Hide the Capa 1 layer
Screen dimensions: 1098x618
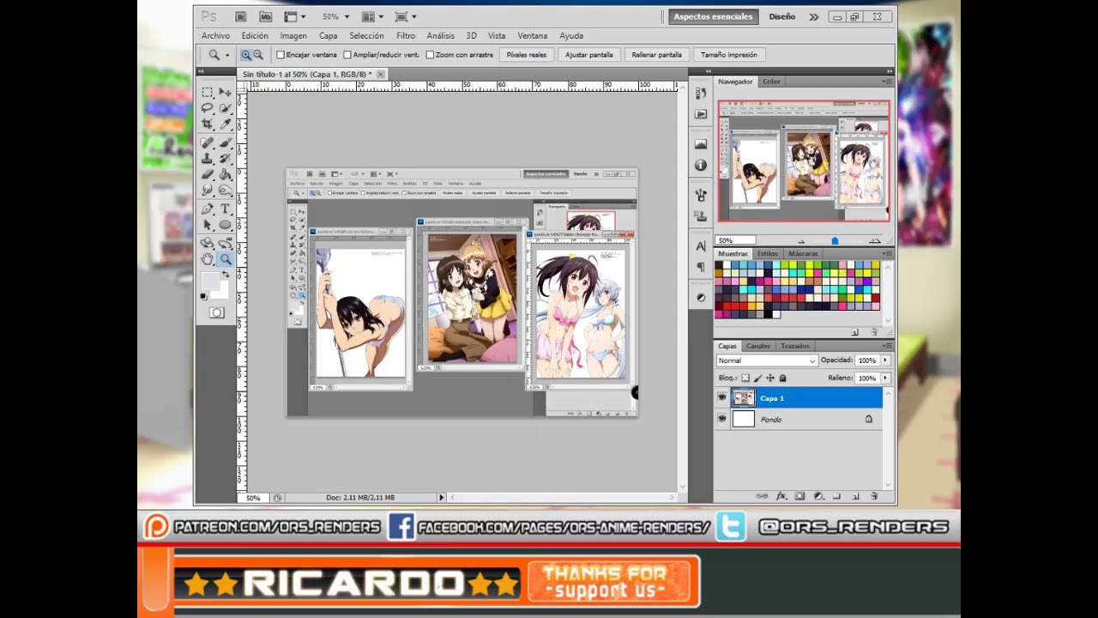click(x=721, y=398)
